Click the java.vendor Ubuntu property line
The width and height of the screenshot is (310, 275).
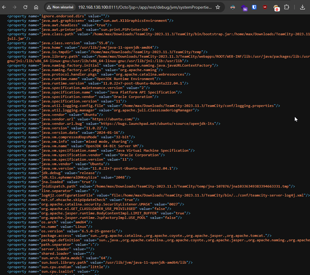(x=55, y=115)
